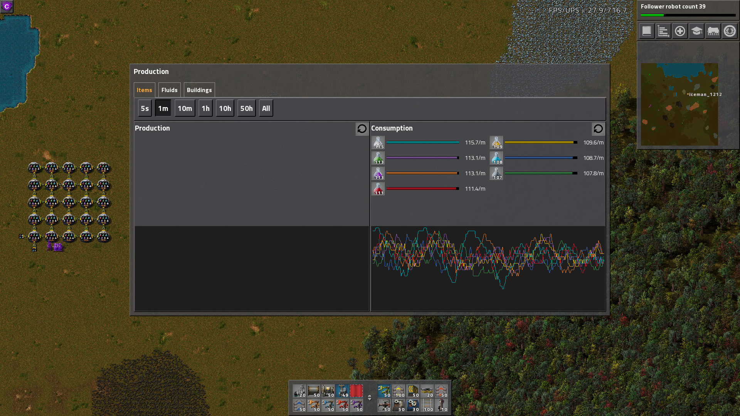Select the yellow science pack consumption icon

pyautogui.click(x=496, y=143)
